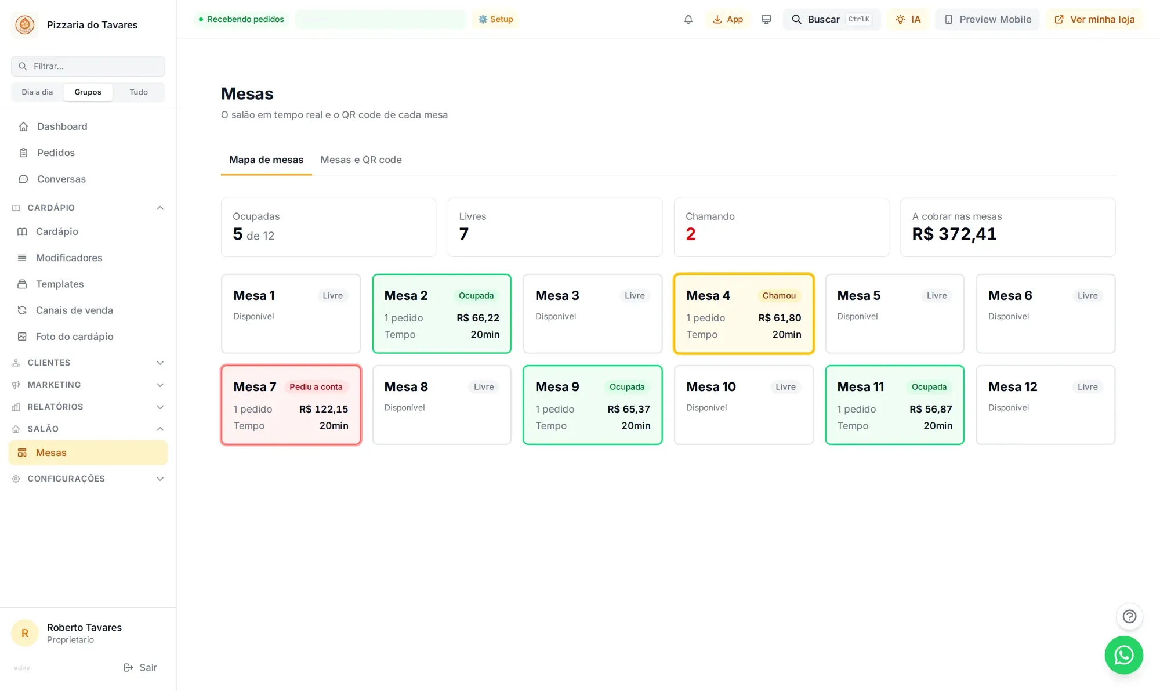Click the Dashboard home icon

point(23,126)
